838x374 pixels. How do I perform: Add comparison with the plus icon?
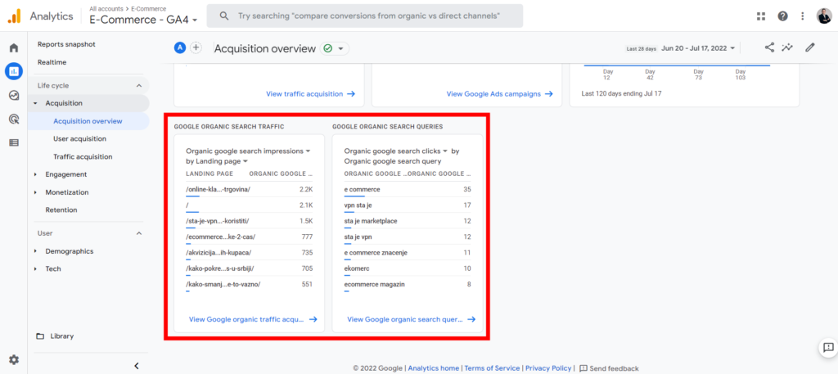tap(196, 47)
